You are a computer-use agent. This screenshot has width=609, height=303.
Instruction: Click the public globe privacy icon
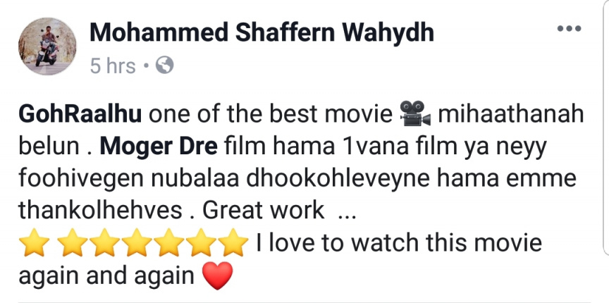165,66
